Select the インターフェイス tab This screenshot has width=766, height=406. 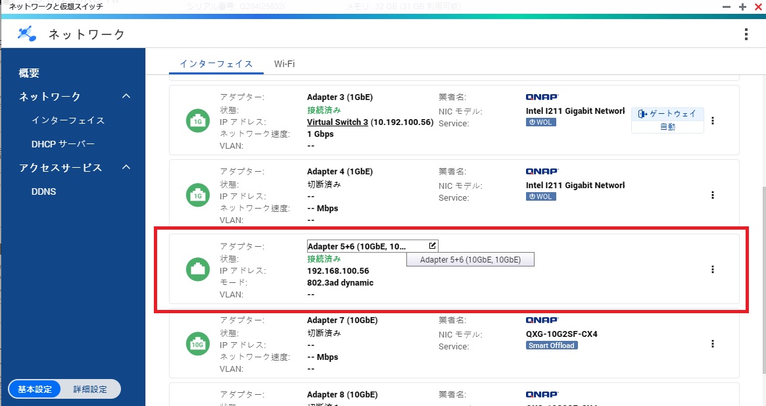click(x=216, y=64)
